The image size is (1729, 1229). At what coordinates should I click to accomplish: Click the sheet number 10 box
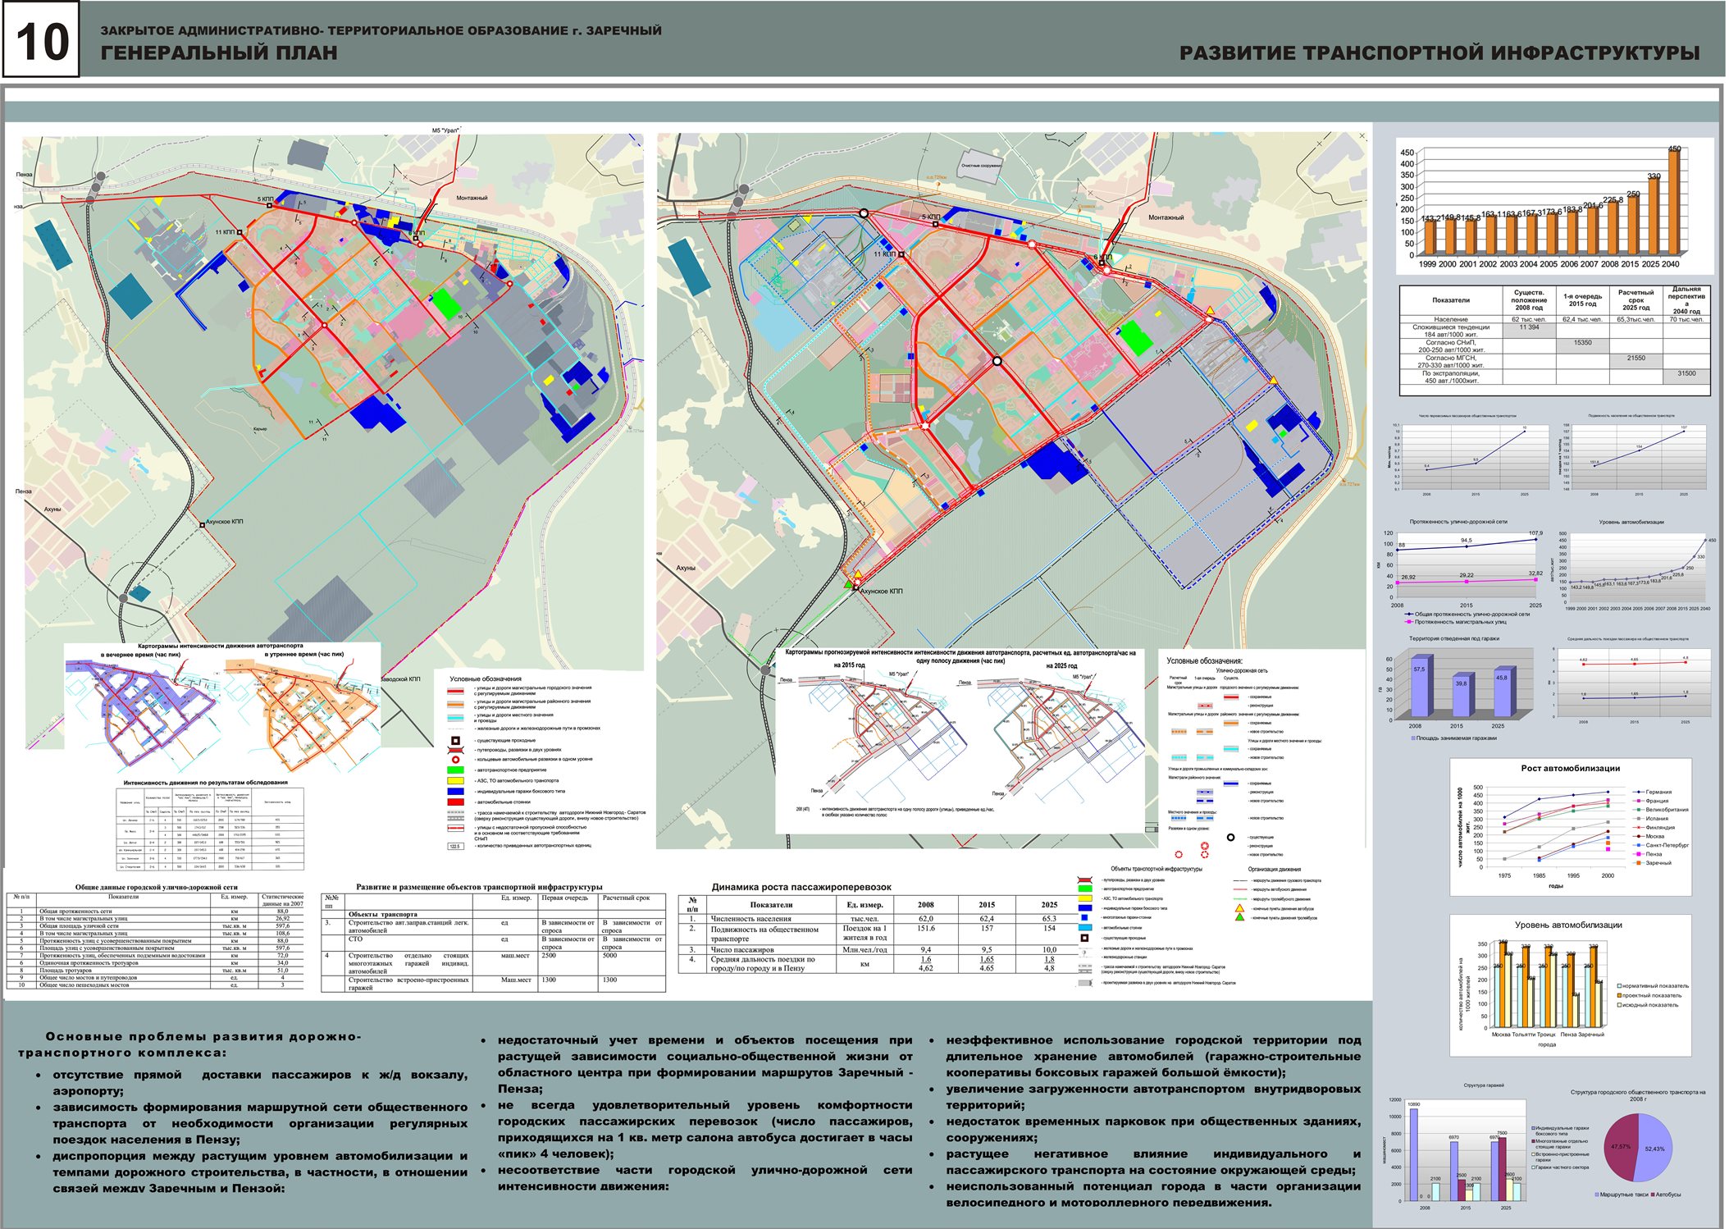point(41,40)
